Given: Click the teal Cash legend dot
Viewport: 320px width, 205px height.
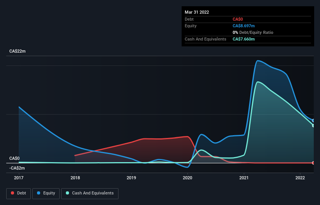Looking at the screenshot, I should coord(67,193).
